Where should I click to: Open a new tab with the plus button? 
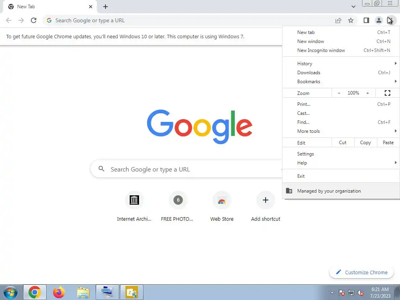(105, 7)
